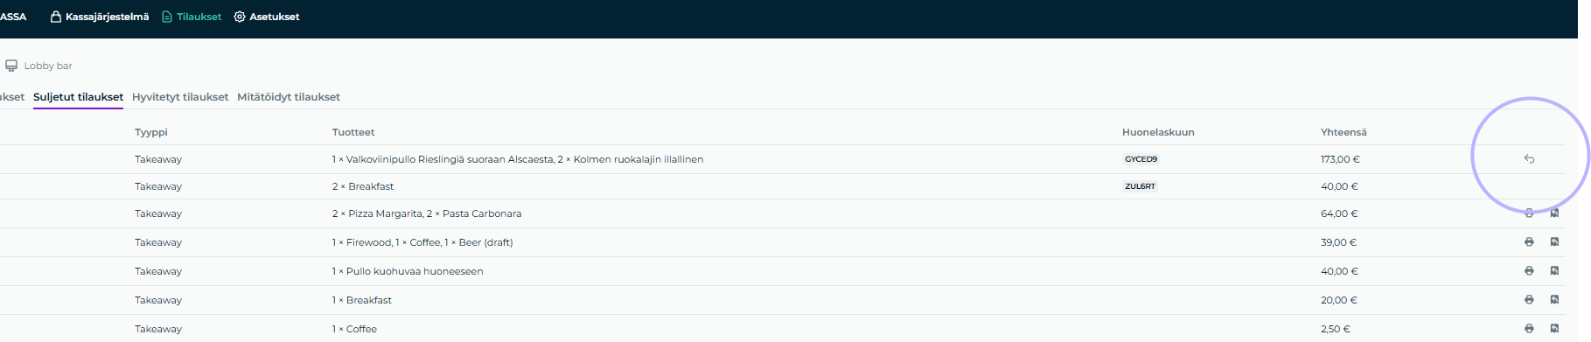Screen dimensions: 1591x342
Task: Click the Yhteensä column header
Action: (x=1343, y=132)
